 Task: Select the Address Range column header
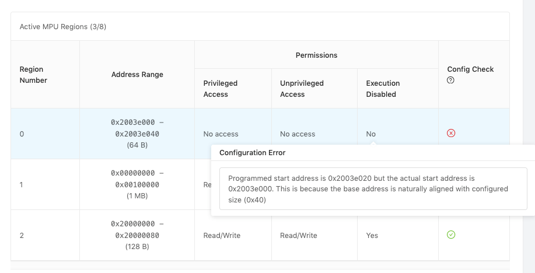(137, 74)
